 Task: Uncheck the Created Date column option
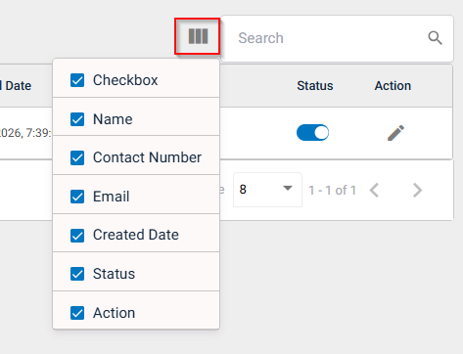(77, 236)
